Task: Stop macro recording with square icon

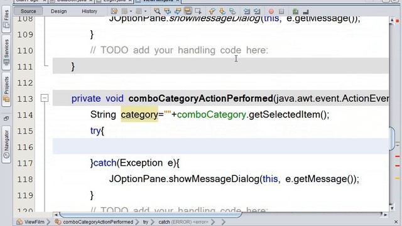Action: click(281, 11)
